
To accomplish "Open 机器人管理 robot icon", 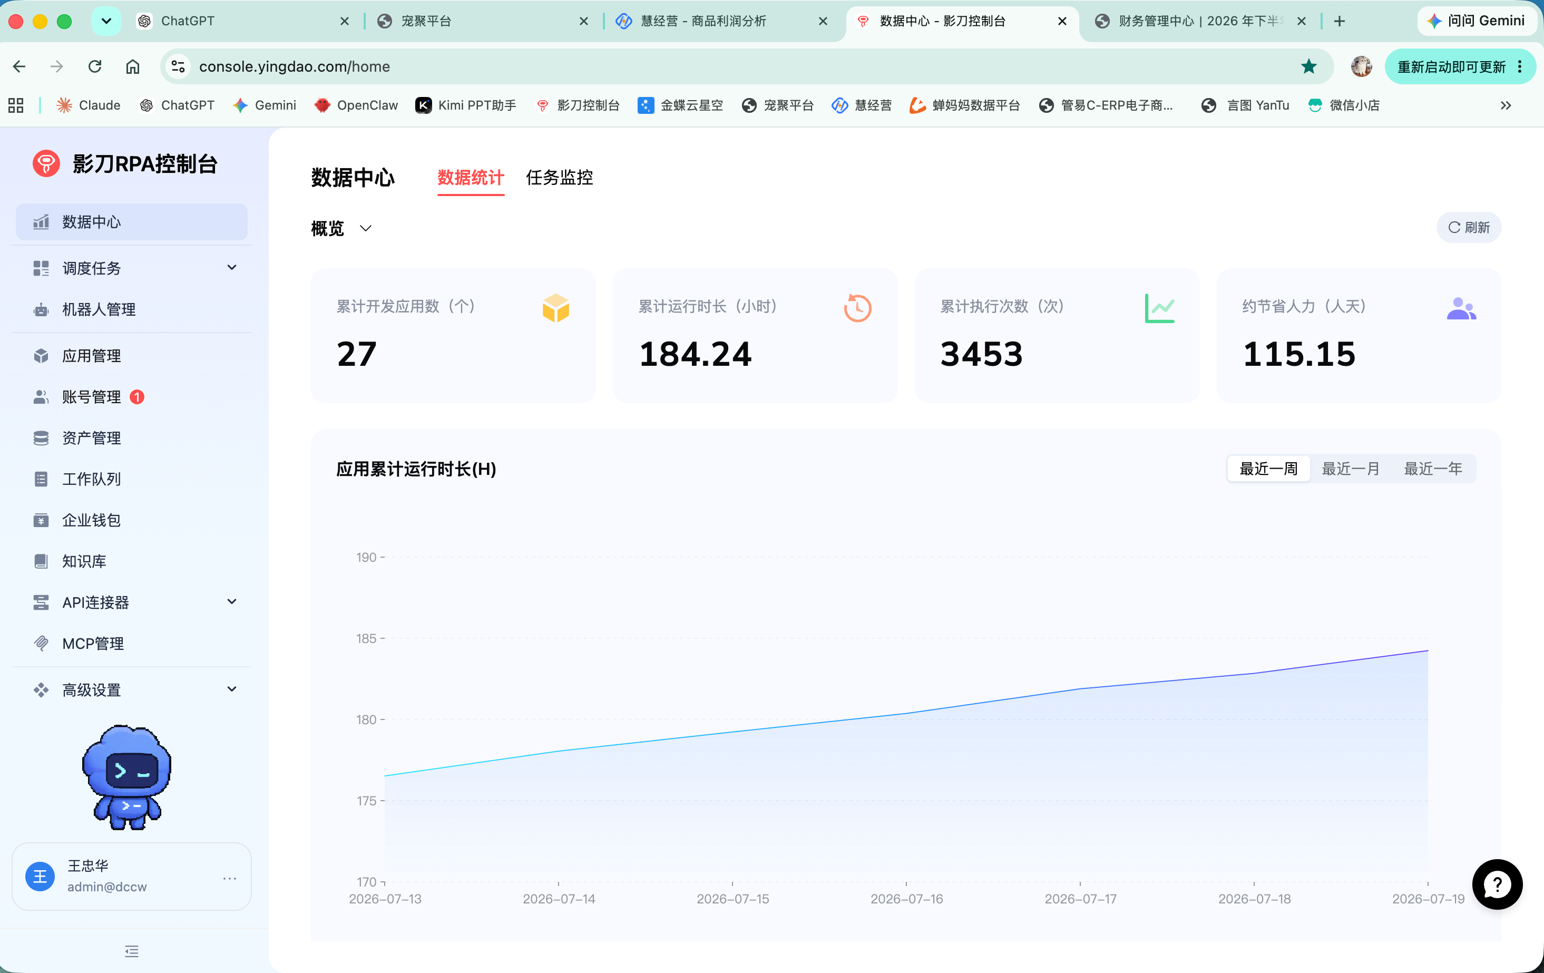I will (x=41, y=310).
